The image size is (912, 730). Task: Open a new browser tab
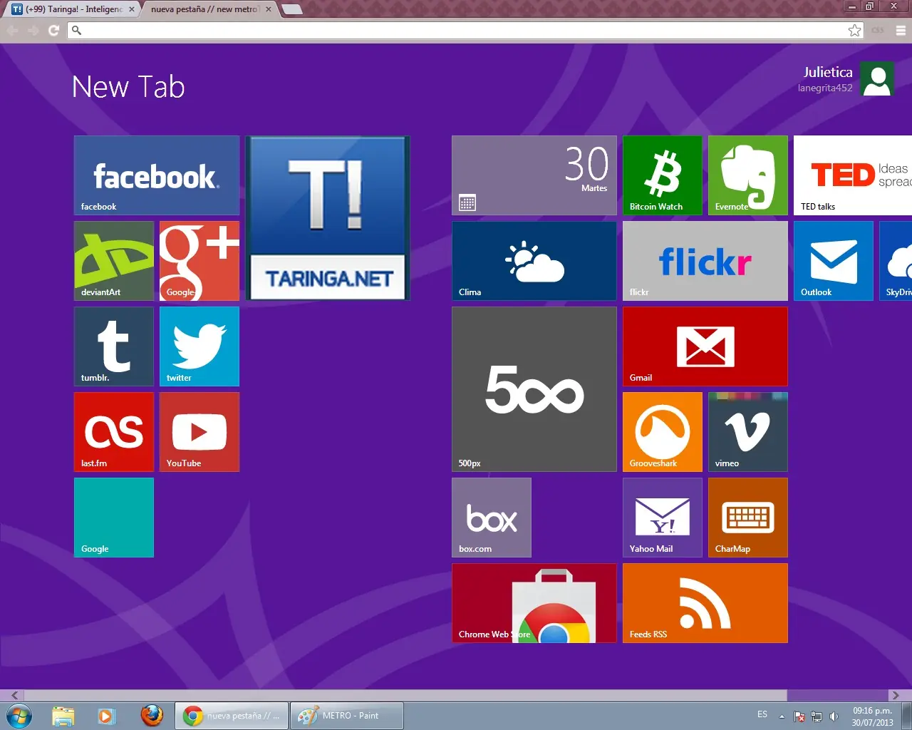[x=291, y=9]
